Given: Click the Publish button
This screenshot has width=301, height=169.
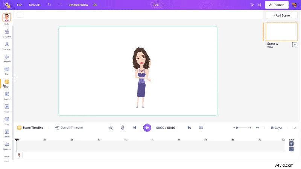Looking at the screenshot, I should (x=277, y=5).
